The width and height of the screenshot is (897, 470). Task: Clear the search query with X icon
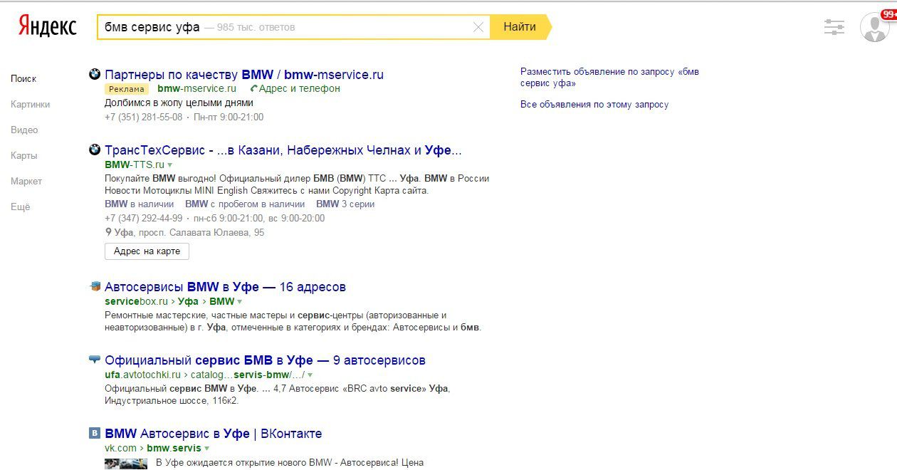[478, 27]
